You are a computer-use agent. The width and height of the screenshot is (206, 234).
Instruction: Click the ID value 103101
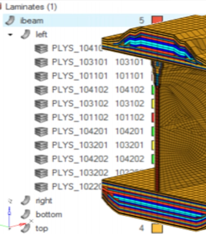(x=129, y=62)
